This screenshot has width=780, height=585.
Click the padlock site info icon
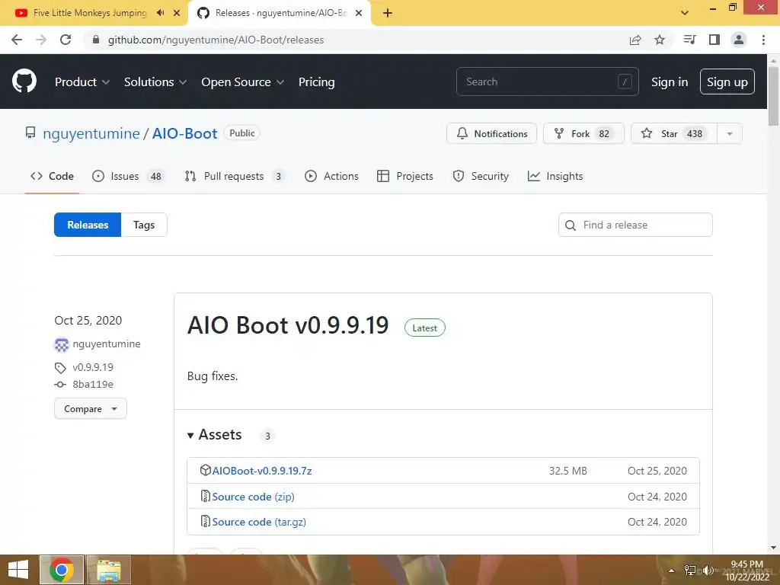[x=96, y=40]
